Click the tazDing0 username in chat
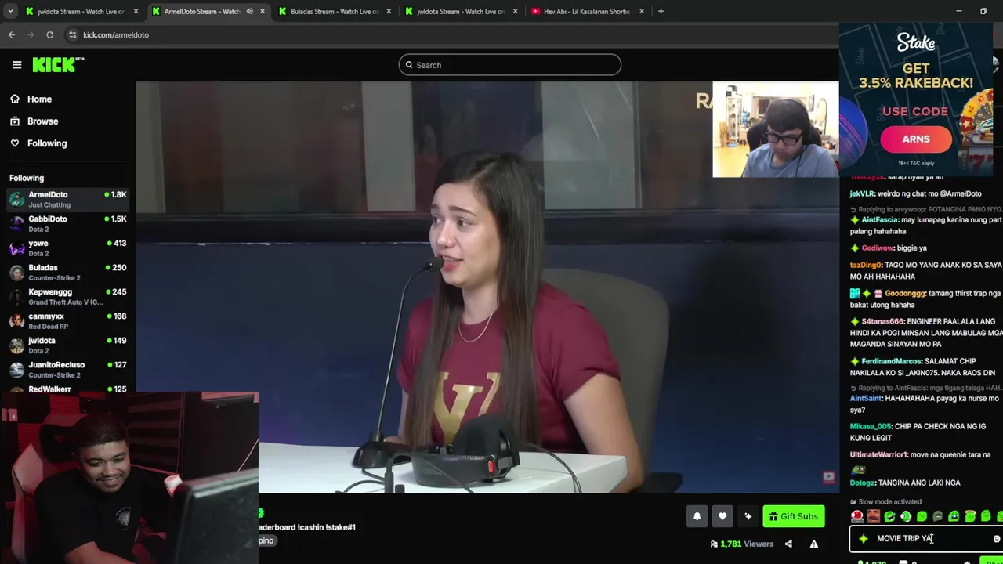 tap(866, 265)
